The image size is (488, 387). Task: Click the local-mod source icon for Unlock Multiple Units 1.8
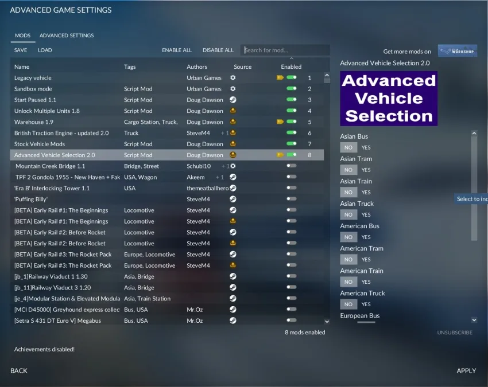click(233, 111)
